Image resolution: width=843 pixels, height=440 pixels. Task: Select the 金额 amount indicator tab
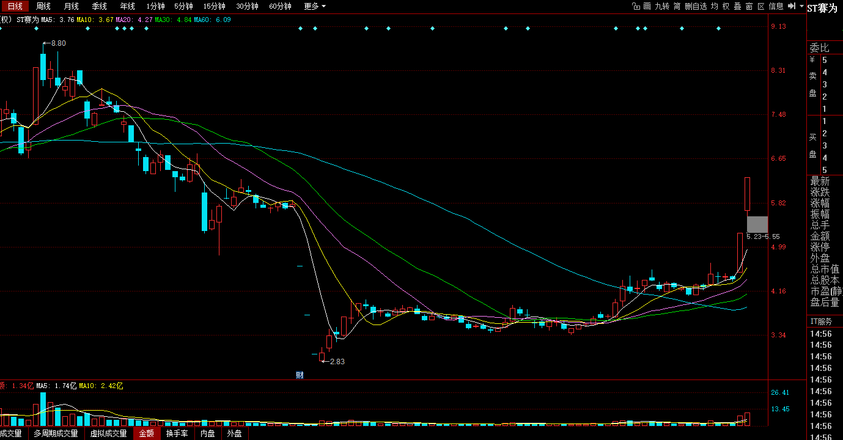tap(147, 434)
